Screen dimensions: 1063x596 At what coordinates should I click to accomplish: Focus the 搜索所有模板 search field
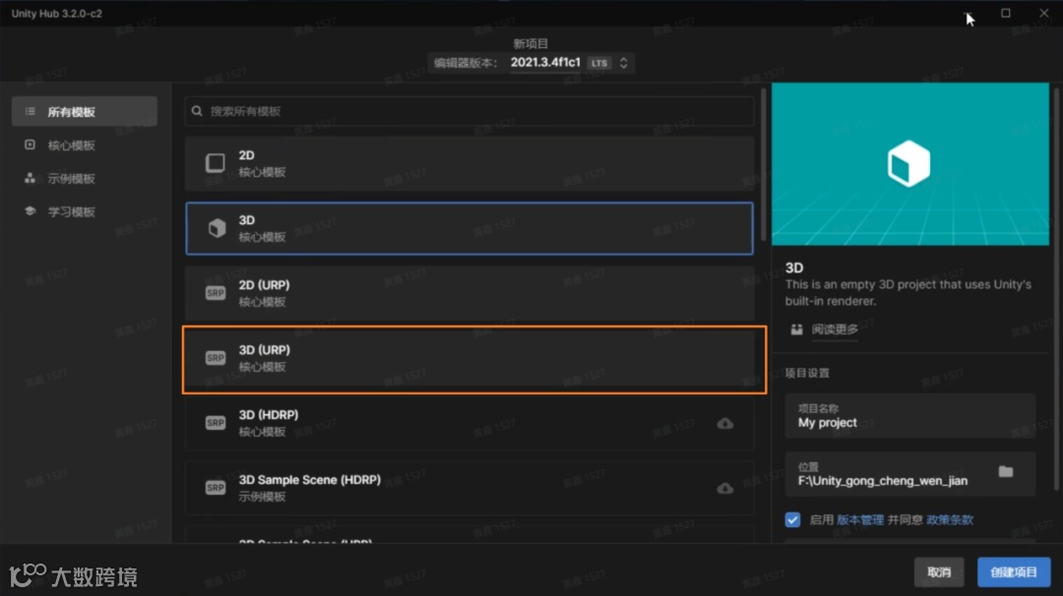click(469, 111)
